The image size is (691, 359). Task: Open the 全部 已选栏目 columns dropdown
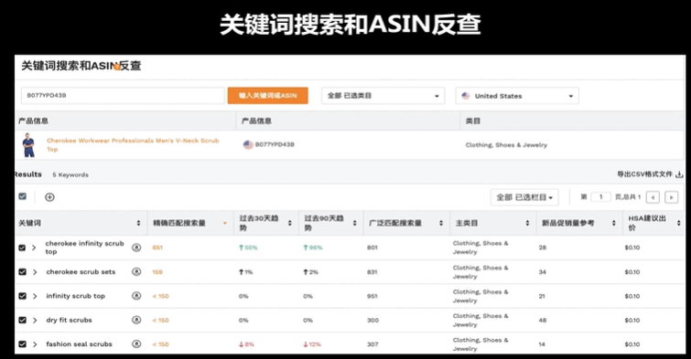tap(524, 197)
